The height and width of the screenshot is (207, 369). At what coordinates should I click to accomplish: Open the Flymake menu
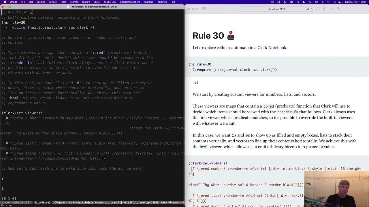(x=148, y=2)
